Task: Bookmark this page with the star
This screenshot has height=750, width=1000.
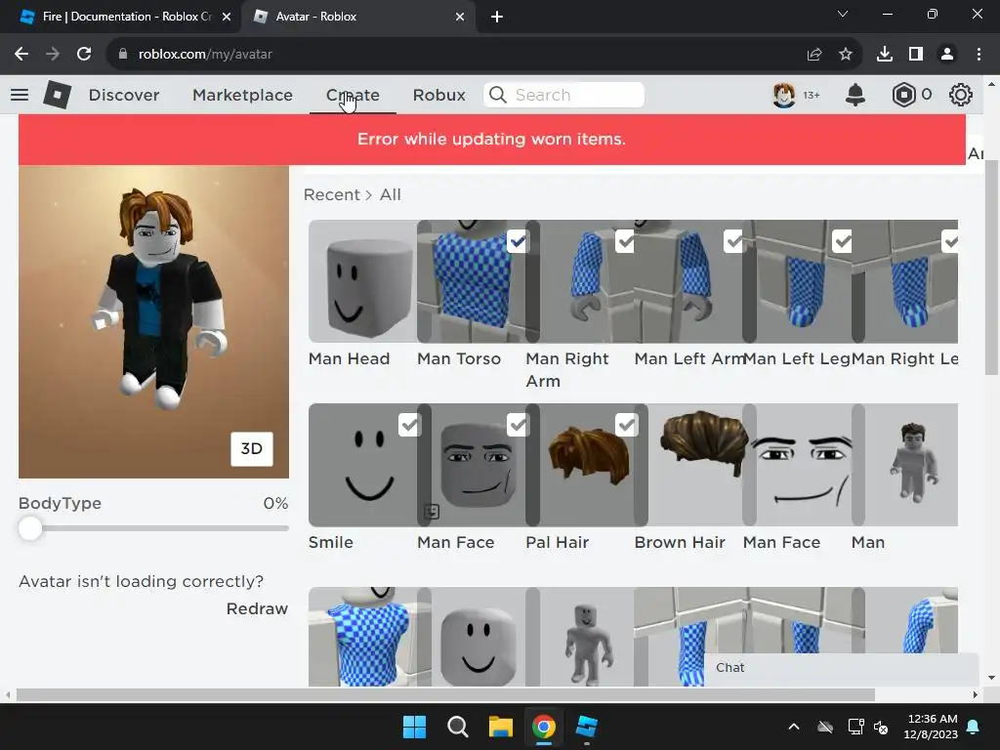Action: (x=846, y=55)
